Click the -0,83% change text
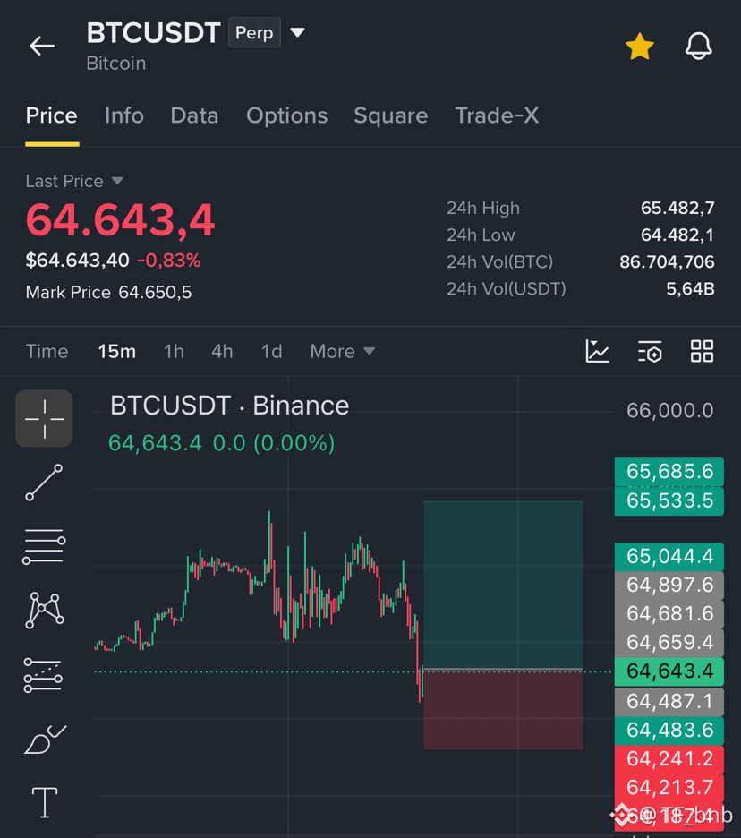The width and height of the screenshot is (741, 838). pyautogui.click(x=169, y=261)
